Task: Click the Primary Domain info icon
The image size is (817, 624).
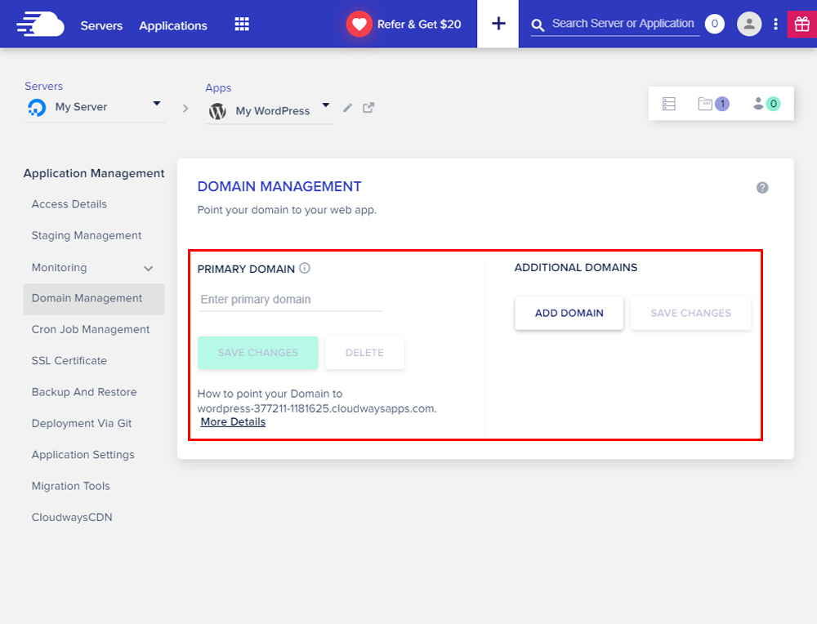Action: (x=305, y=268)
